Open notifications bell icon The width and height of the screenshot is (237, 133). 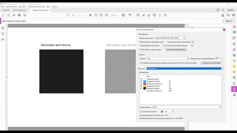pos(223,10)
